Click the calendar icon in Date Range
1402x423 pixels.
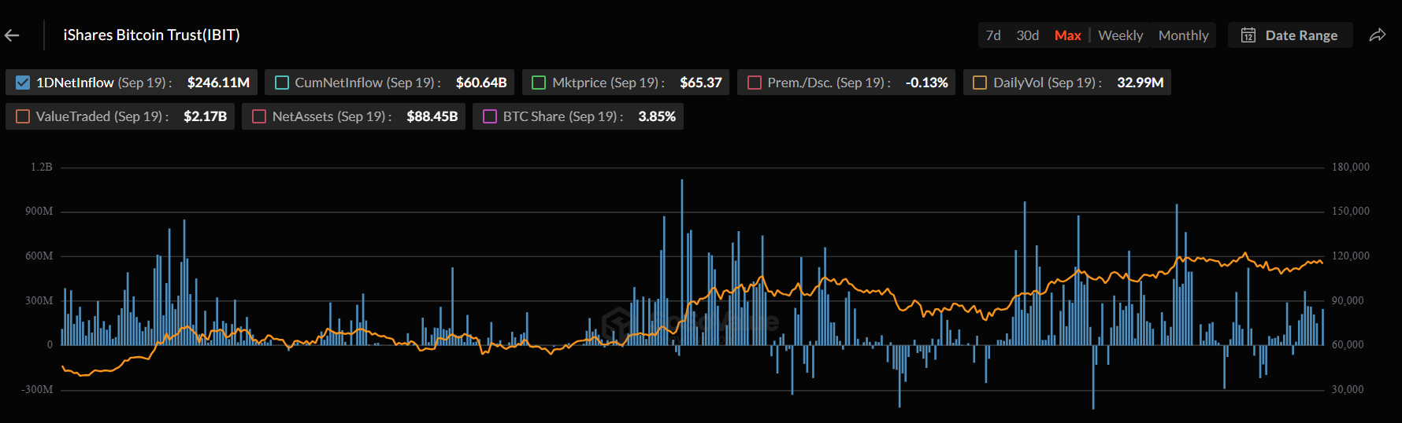(x=1248, y=35)
